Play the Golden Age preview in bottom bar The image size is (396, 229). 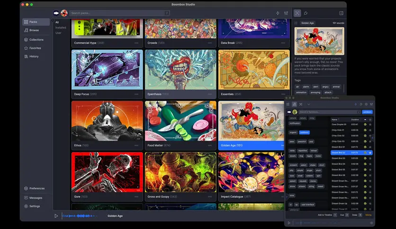[x=56, y=216]
